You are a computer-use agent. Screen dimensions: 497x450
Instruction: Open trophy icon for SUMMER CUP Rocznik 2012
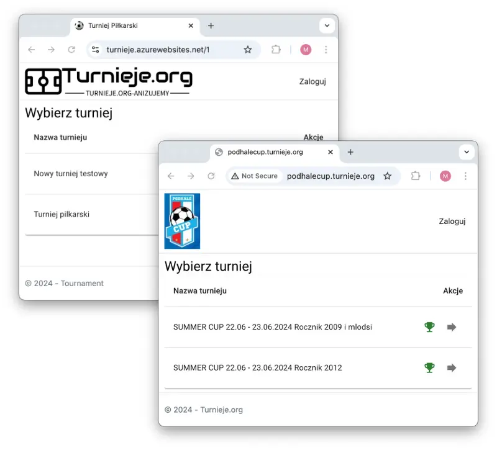tap(429, 367)
